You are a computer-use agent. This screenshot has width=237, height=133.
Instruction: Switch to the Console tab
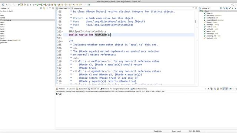[x=93, y=89]
